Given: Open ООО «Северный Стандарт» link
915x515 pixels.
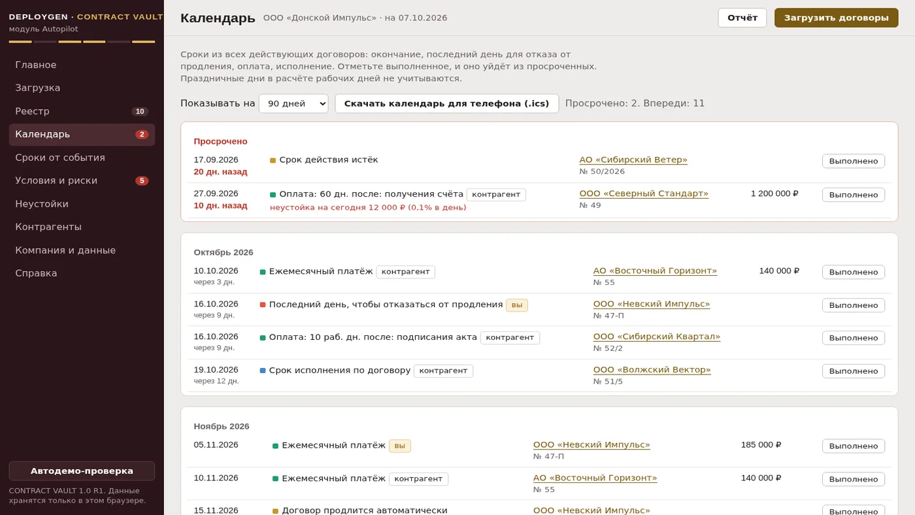Looking at the screenshot, I should coord(644,193).
